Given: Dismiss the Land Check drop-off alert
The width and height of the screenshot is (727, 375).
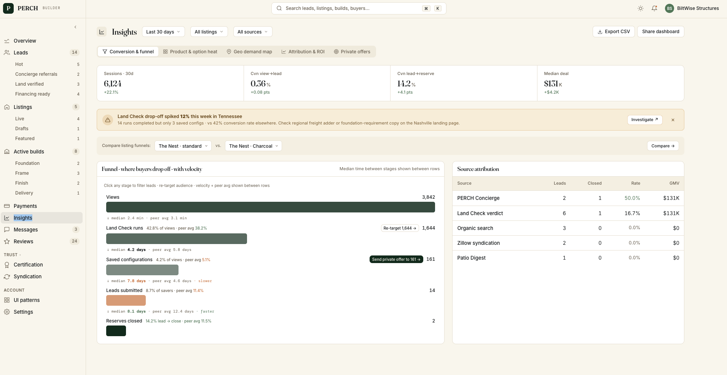Looking at the screenshot, I should (x=673, y=120).
